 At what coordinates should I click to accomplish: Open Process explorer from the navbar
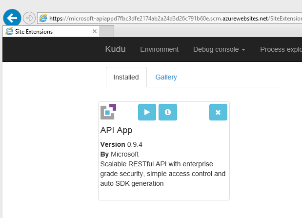pyautogui.click(x=281, y=49)
